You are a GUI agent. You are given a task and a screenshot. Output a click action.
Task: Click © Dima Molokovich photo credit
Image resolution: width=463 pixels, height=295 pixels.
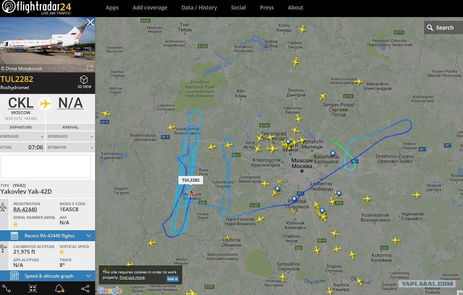click(22, 69)
